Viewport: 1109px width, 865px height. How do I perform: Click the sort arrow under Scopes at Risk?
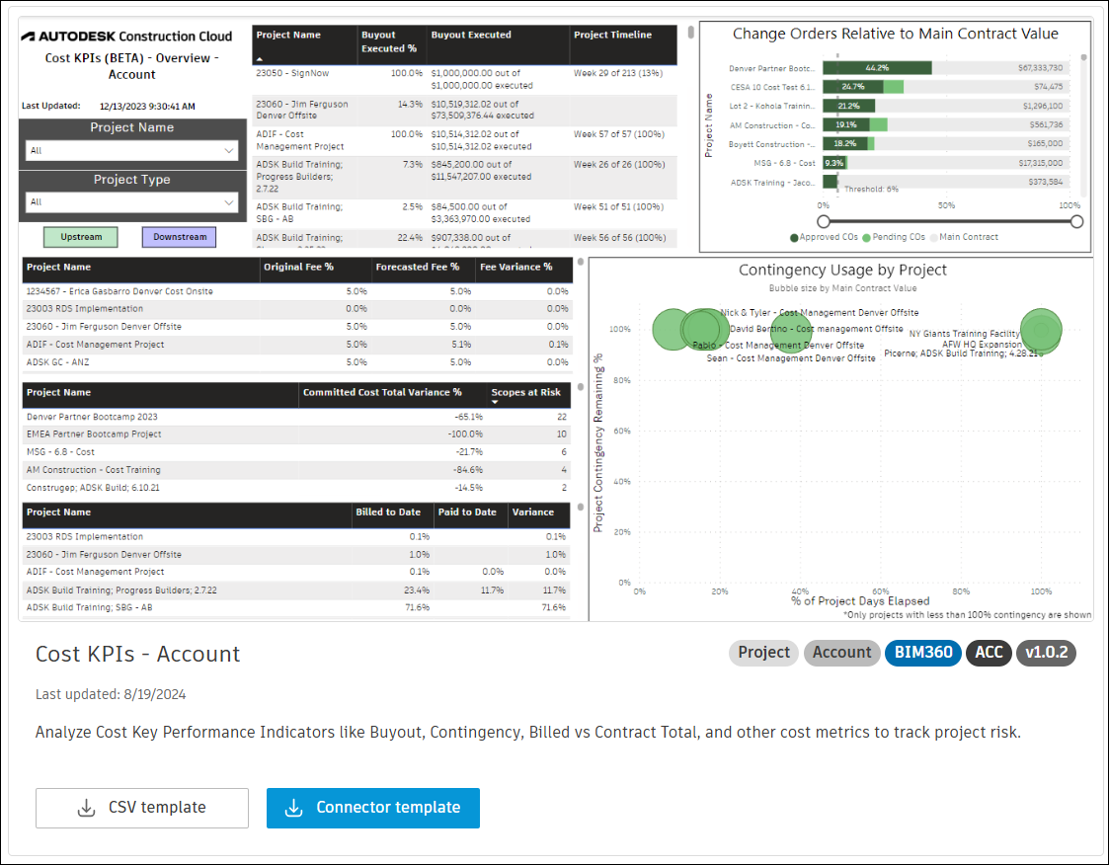(495, 402)
